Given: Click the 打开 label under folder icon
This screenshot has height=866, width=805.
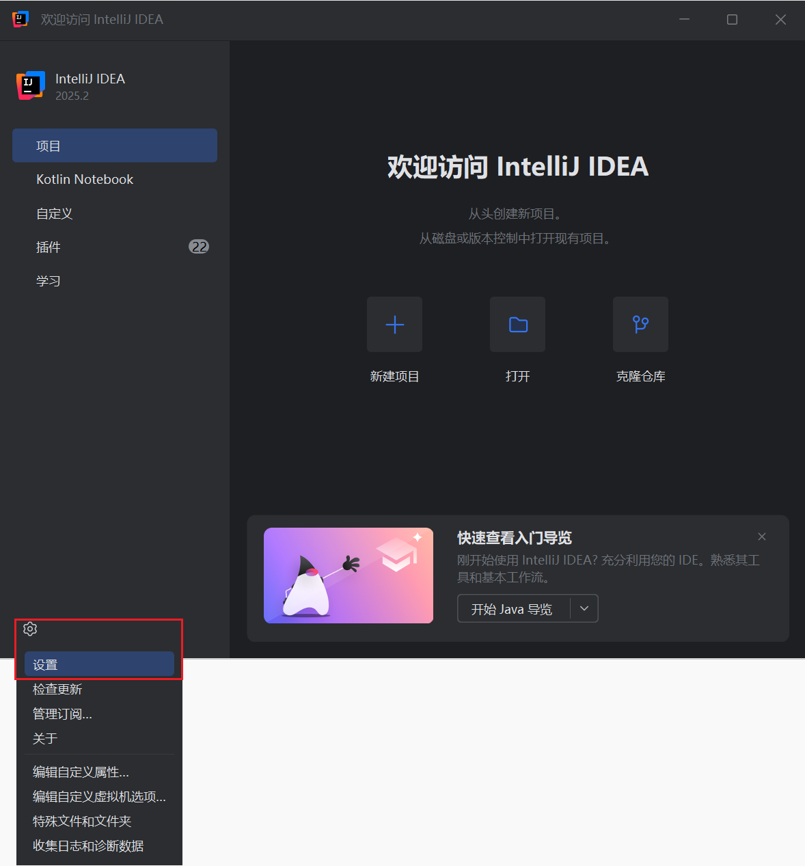Looking at the screenshot, I should [517, 377].
